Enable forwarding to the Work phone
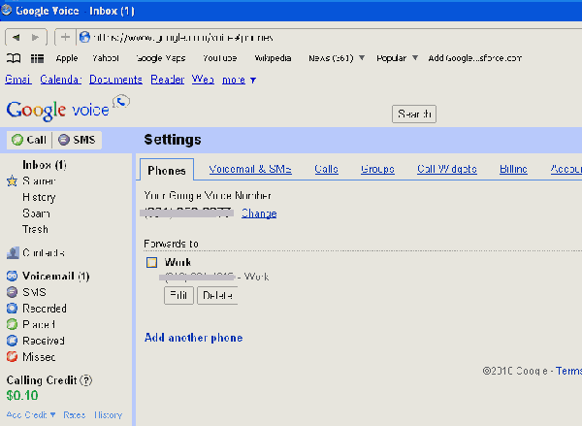The height and width of the screenshot is (426, 582). pyautogui.click(x=151, y=262)
